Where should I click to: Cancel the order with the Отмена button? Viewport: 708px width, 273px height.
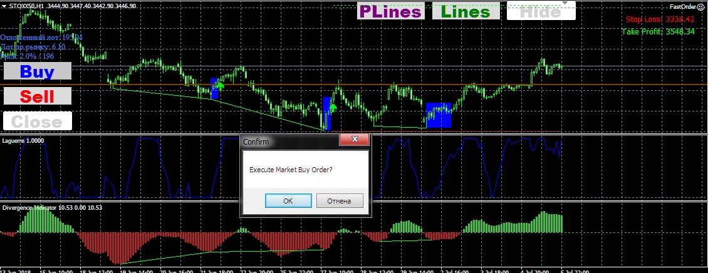click(x=340, y=201)
